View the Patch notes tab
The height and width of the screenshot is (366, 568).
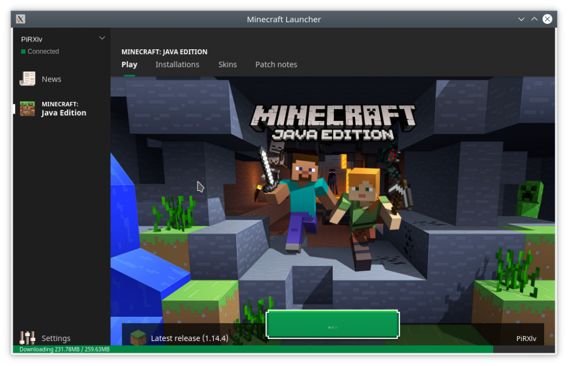coord(276,64)
